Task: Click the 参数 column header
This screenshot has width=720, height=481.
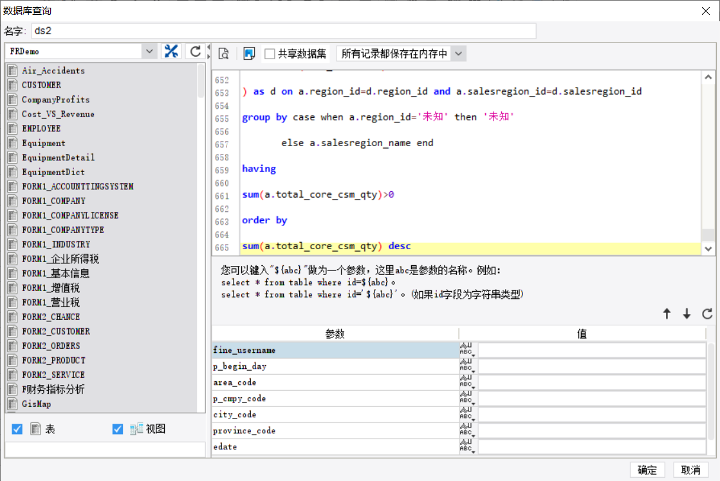Action: click(335, 334)
